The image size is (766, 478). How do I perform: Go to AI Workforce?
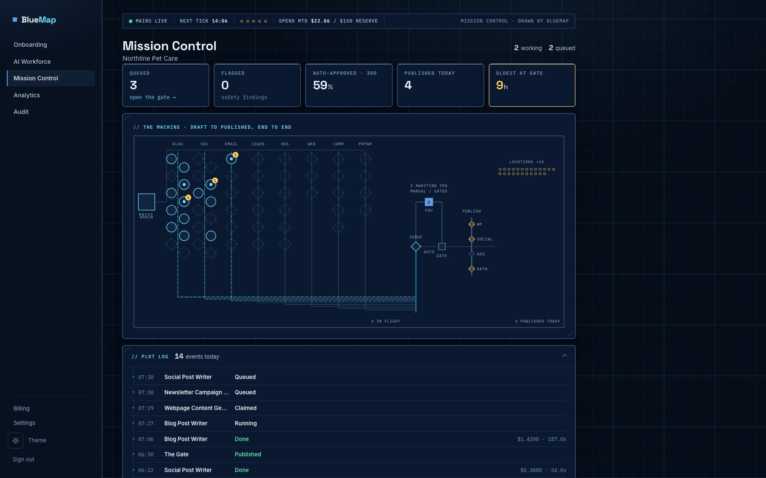point(51,62)
